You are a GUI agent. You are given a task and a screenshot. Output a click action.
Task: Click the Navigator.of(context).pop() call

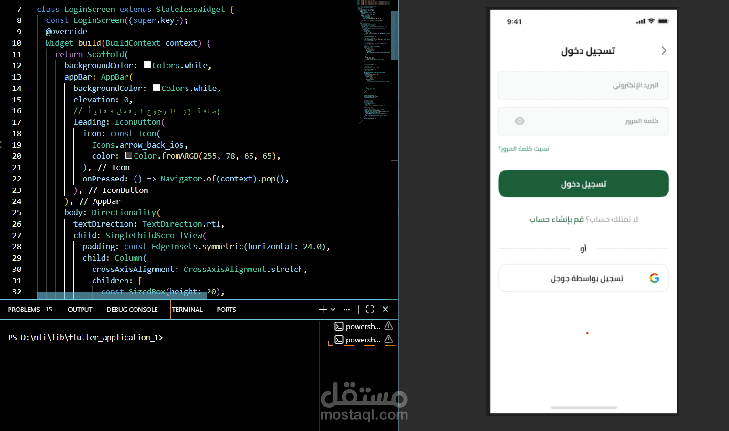coord(222,179)
